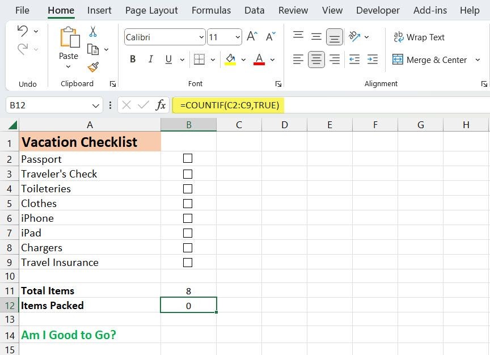Decrease indent
Screen dimensions: 490x355
(354, 60)
